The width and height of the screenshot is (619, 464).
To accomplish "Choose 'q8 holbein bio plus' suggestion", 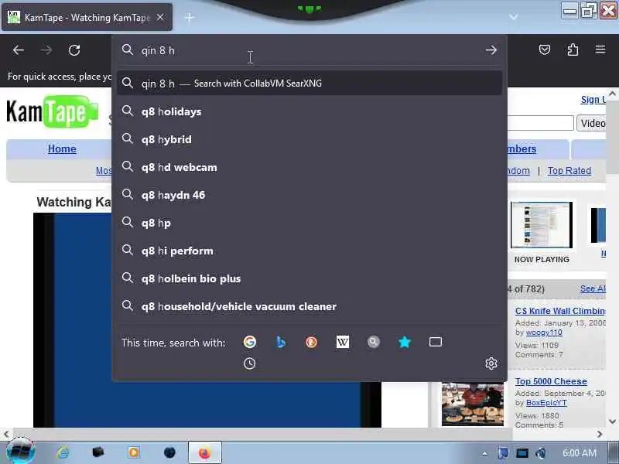I will coord(309,278).
